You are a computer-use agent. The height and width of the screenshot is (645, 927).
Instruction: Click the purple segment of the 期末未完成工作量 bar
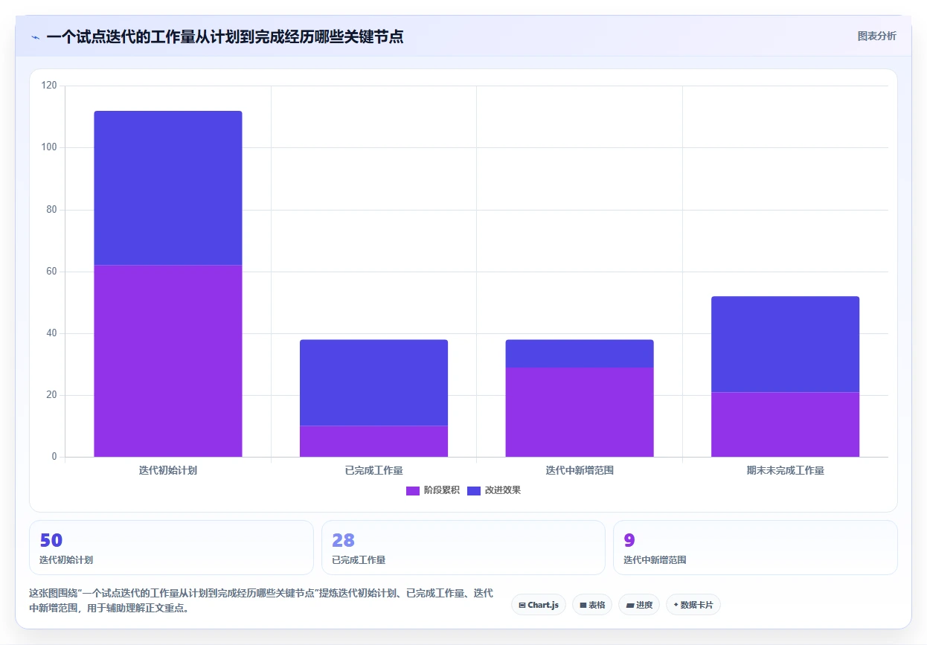click(785, 424)
